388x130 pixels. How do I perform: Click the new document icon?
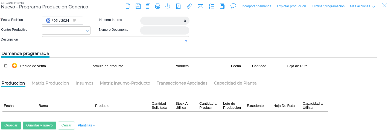(x=128, y=6)
